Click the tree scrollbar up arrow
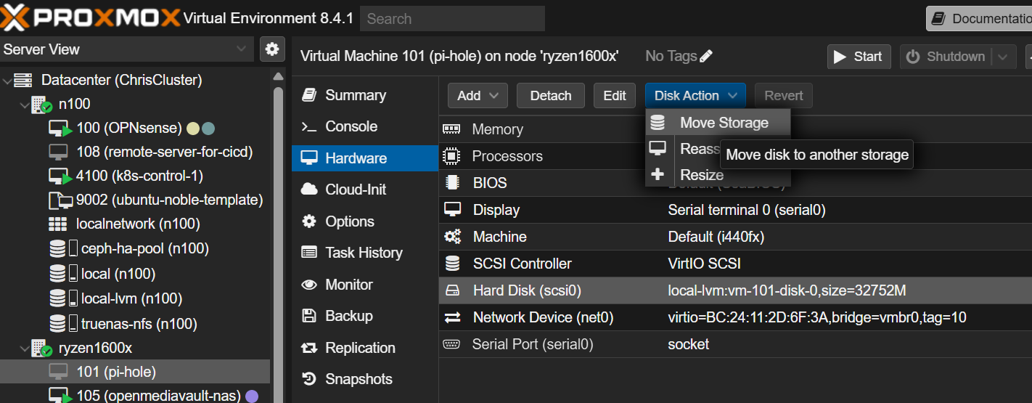Viewport: 1032px width, 403px height. coord(278,76)
